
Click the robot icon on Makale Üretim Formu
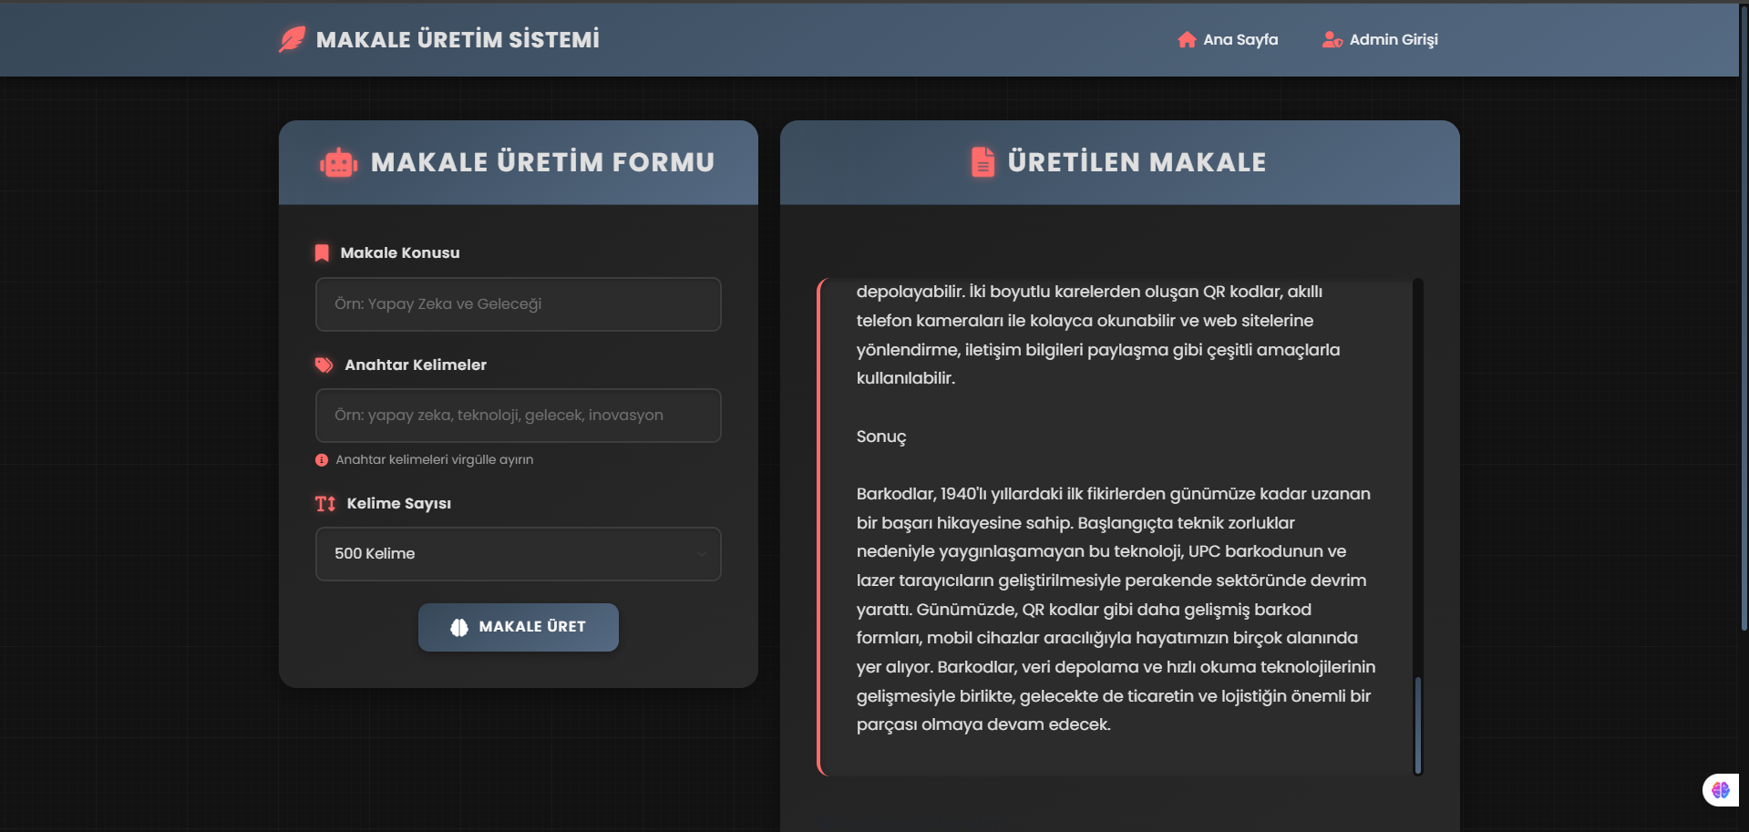(x=338, y=162)
